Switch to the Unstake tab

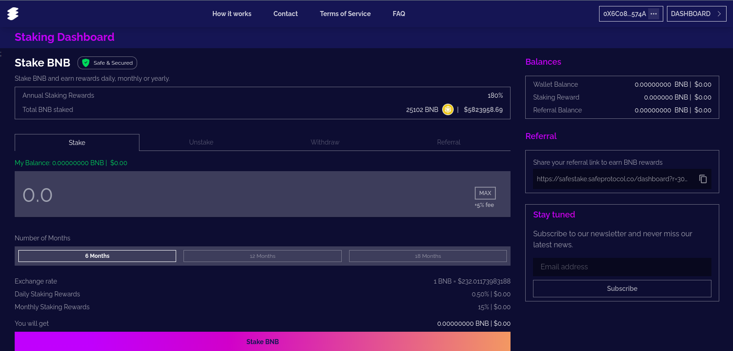coord(201,142)
